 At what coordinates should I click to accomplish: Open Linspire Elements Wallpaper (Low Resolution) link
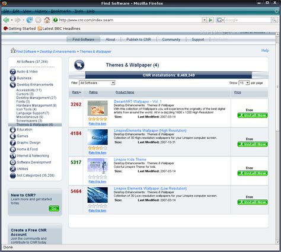point(150,189)
